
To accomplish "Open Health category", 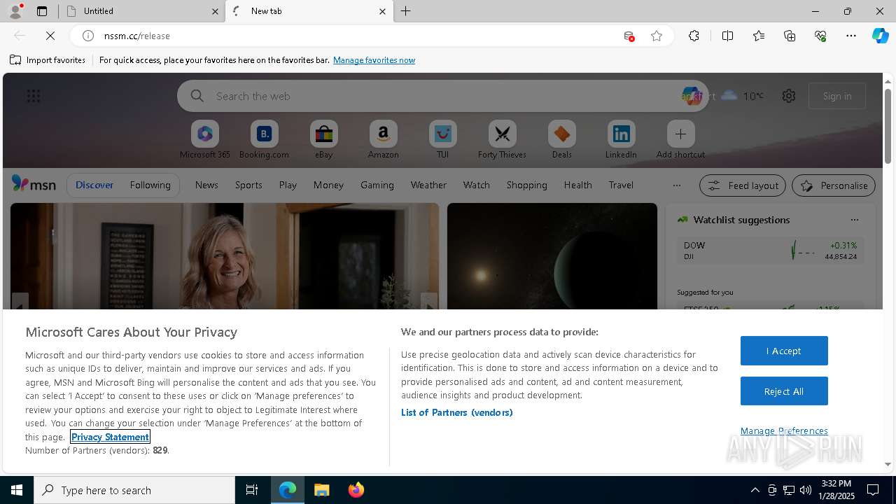I will (x=578, y=185).
